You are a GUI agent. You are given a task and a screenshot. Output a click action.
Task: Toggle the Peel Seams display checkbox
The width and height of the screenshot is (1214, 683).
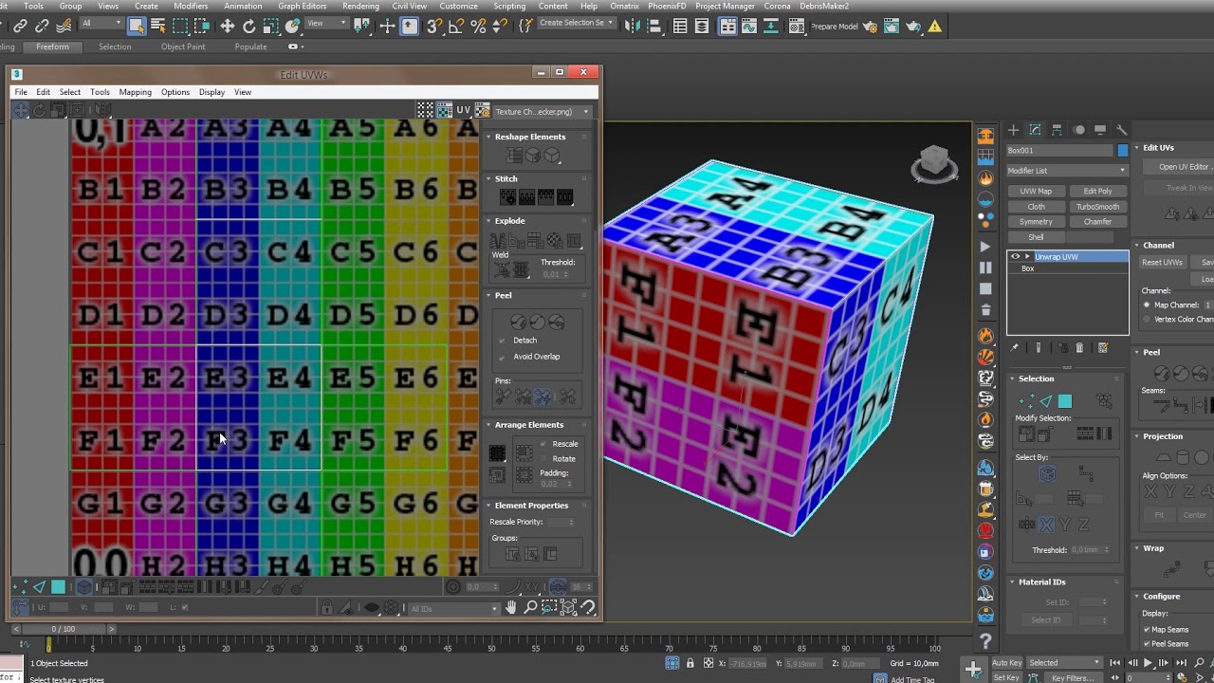pos(1147,644)
